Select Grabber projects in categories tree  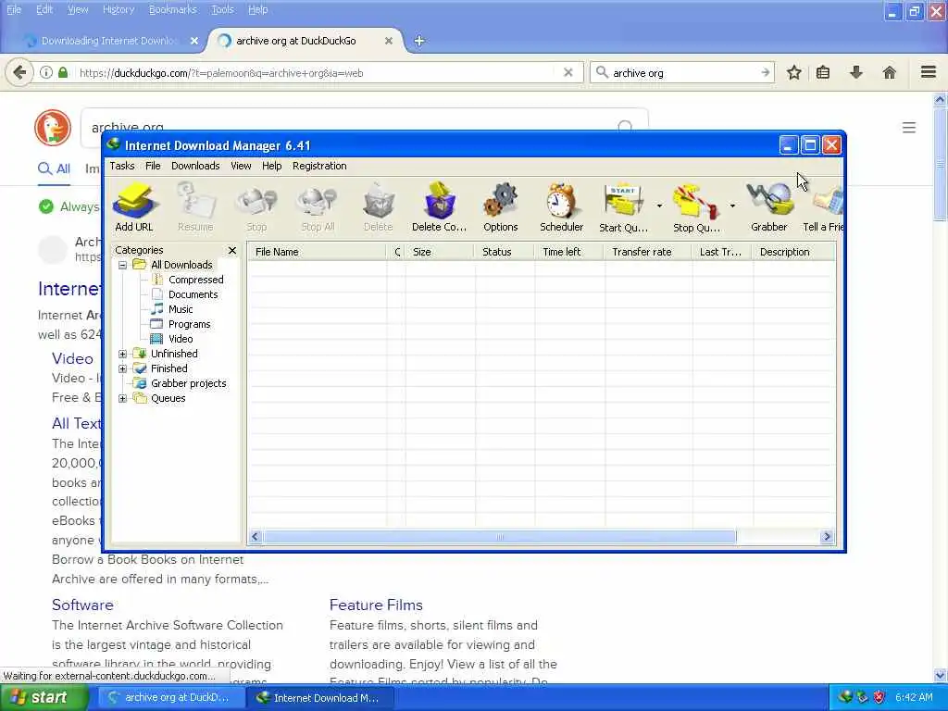[189, 383]
